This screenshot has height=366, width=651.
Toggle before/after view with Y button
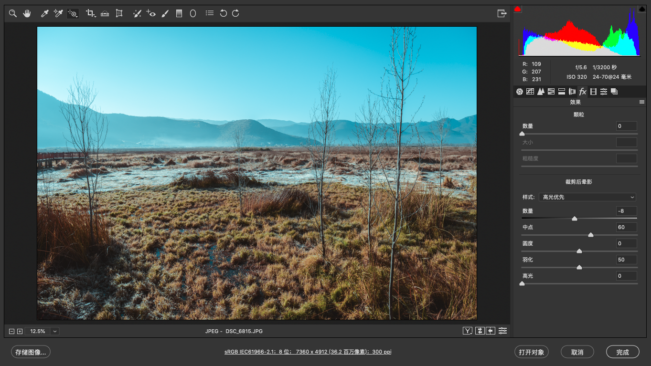(x=468, y=331)
